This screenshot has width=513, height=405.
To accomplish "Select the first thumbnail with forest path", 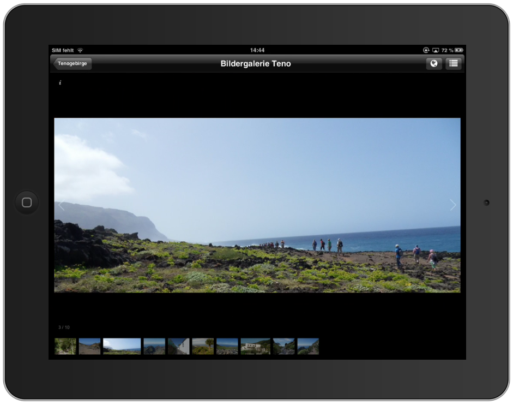I will click(x=65, y=347).
